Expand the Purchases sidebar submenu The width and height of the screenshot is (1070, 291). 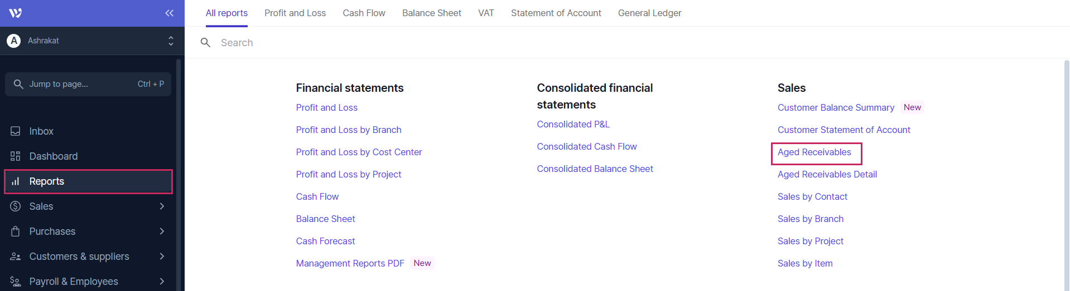(x=162, y=231)
